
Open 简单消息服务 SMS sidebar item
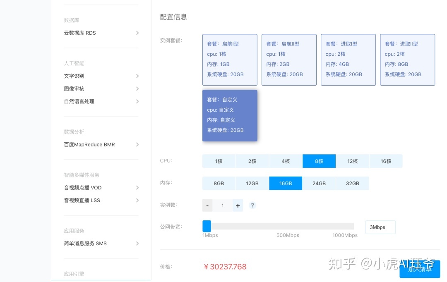pos(85,243)
